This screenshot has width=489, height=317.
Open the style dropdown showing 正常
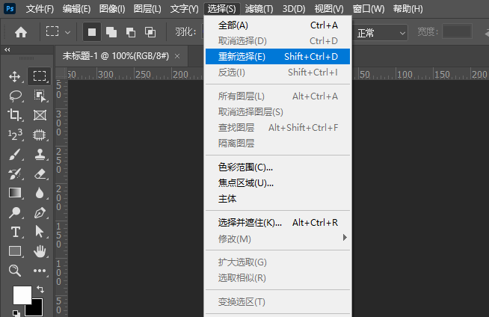(x=381, y=32)
